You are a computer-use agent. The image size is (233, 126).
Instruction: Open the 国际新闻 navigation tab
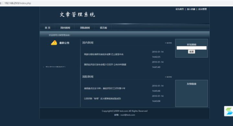tap(85, 28)
